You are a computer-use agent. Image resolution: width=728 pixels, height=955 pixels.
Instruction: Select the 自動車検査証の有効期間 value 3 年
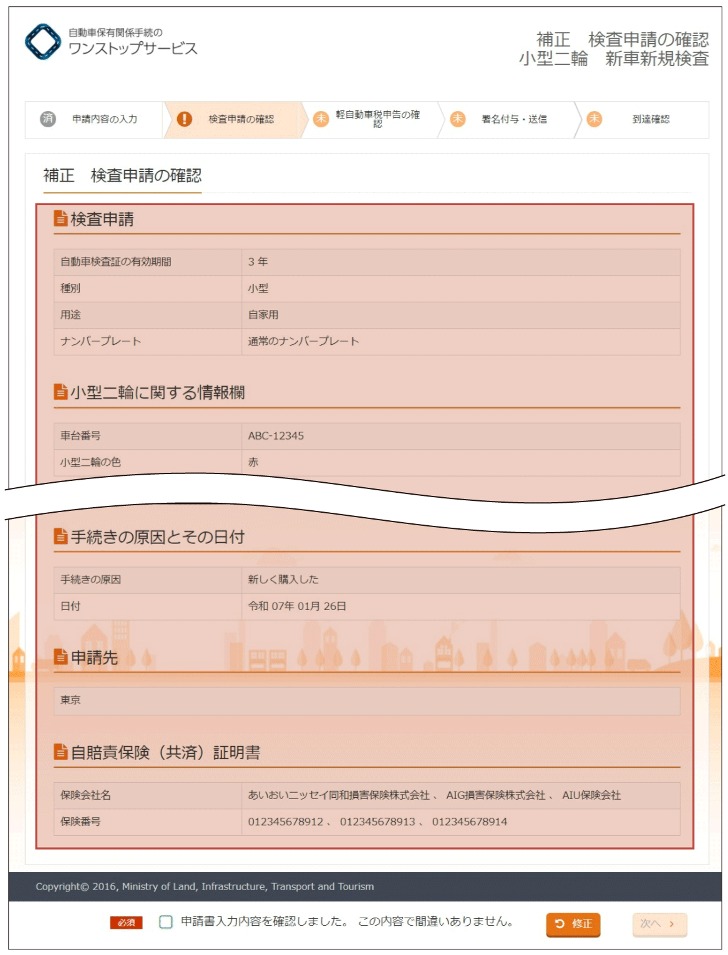(x=258, y=262)
